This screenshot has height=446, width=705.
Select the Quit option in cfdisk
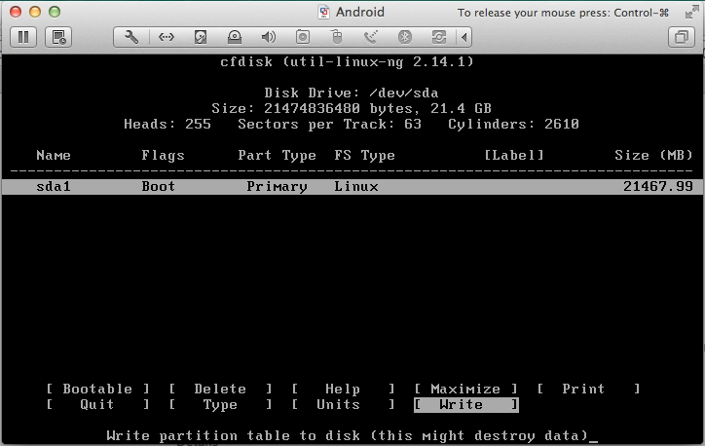coord(97,404)
